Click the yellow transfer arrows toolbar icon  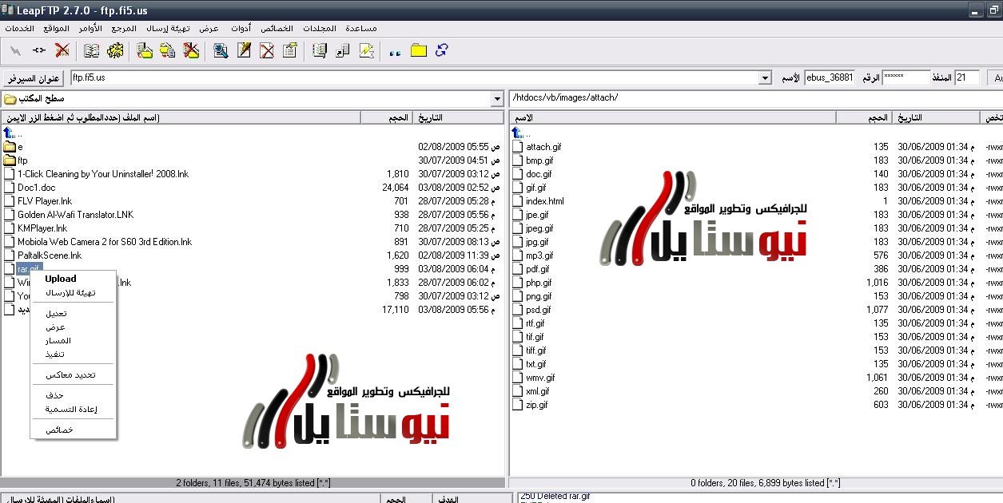[168, 50]
